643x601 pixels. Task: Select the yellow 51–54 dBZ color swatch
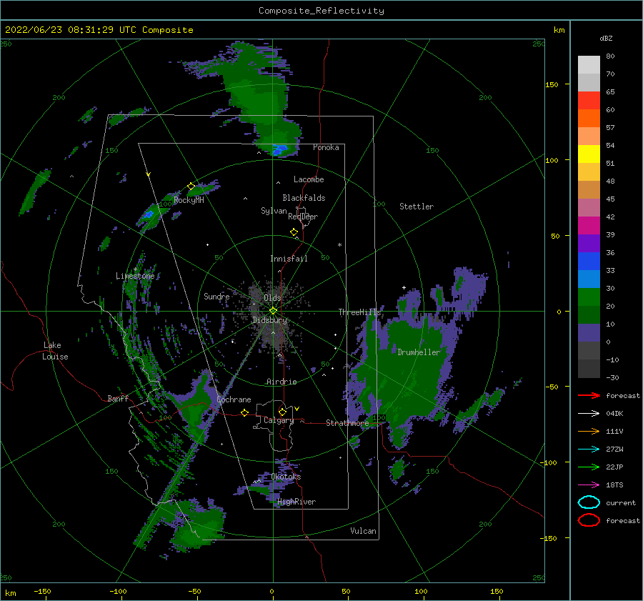(589, 154)
